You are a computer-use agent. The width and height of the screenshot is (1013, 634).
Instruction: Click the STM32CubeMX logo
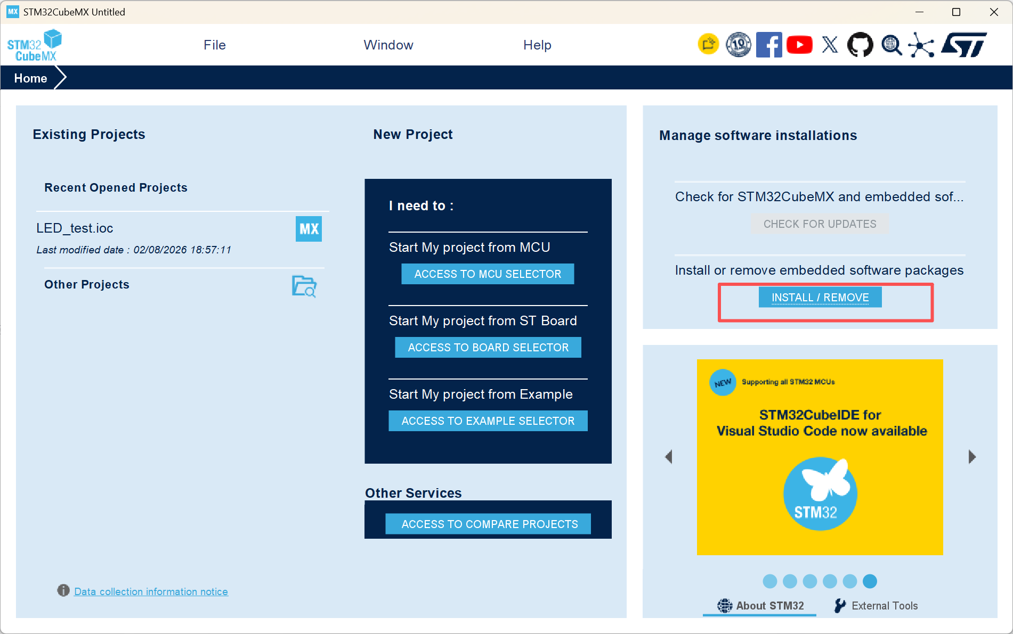pos(35,45)
